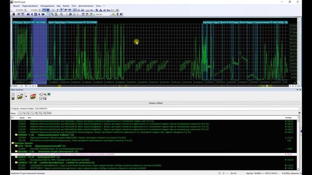Collapse the Gebersignal HFM folder
The width and height of the screenshot is (312, 175).
(x=16, y=157)
